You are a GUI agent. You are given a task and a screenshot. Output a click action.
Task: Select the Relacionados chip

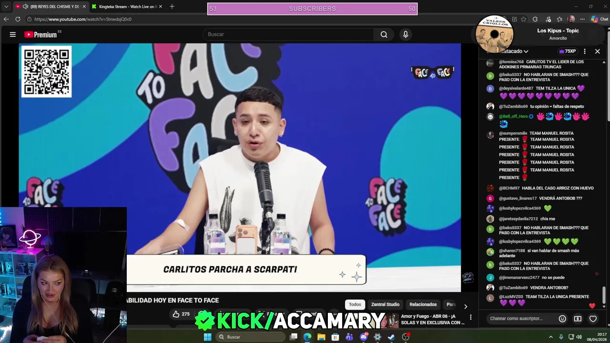click(423, 304)
